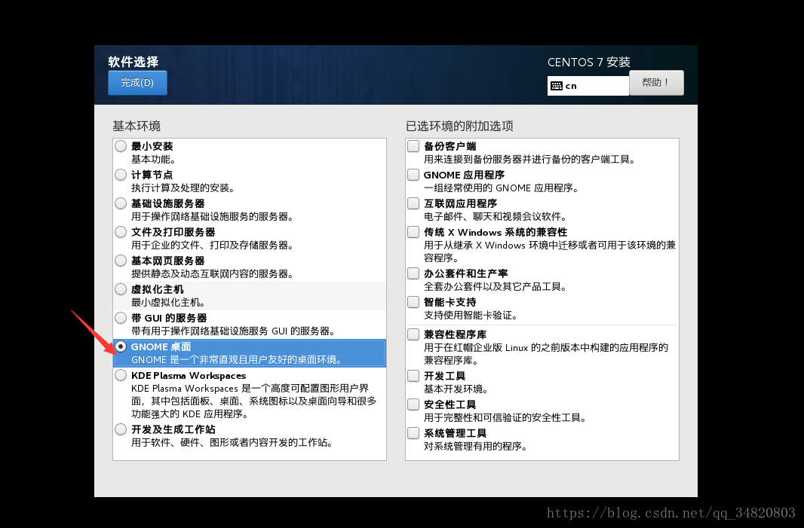Choose 开发及生成工作站 radio option
The image size is (804, 528).
point(121,429)
